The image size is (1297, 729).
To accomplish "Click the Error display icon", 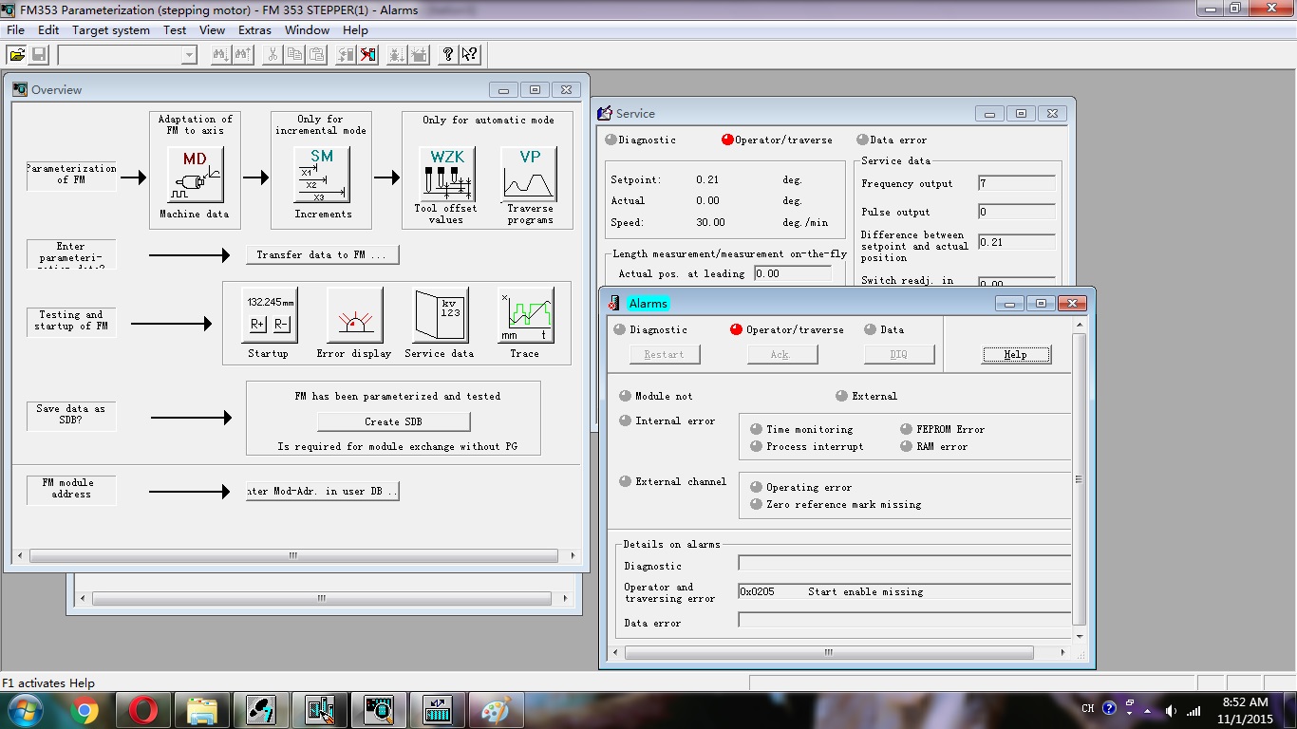I will click(x=354, y=315).
